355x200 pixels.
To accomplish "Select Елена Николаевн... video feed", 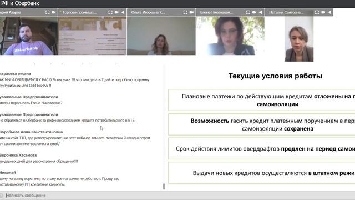I will pos(230,36).
